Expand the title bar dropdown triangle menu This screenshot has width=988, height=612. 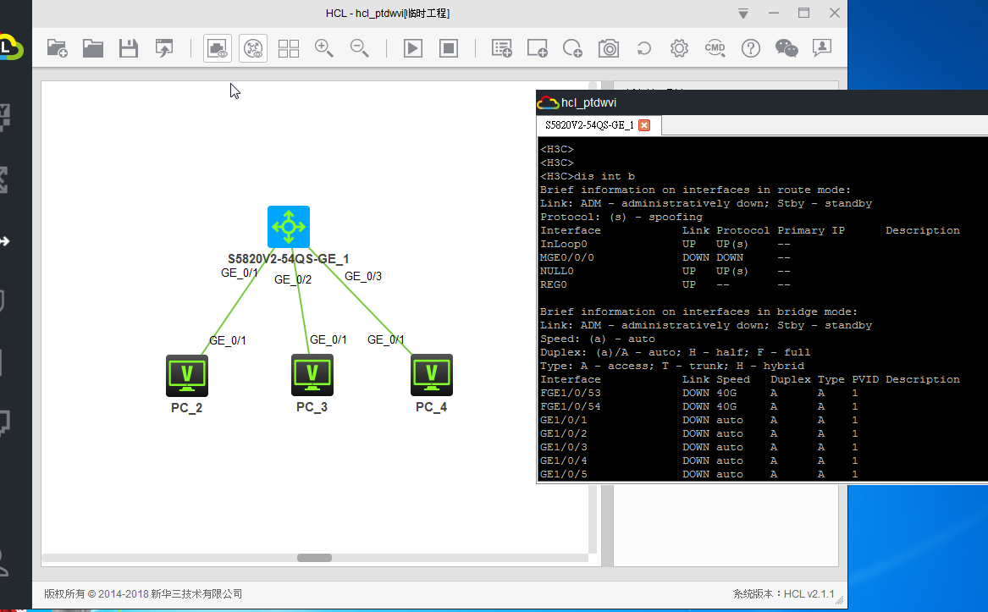(x=743, y=14)
